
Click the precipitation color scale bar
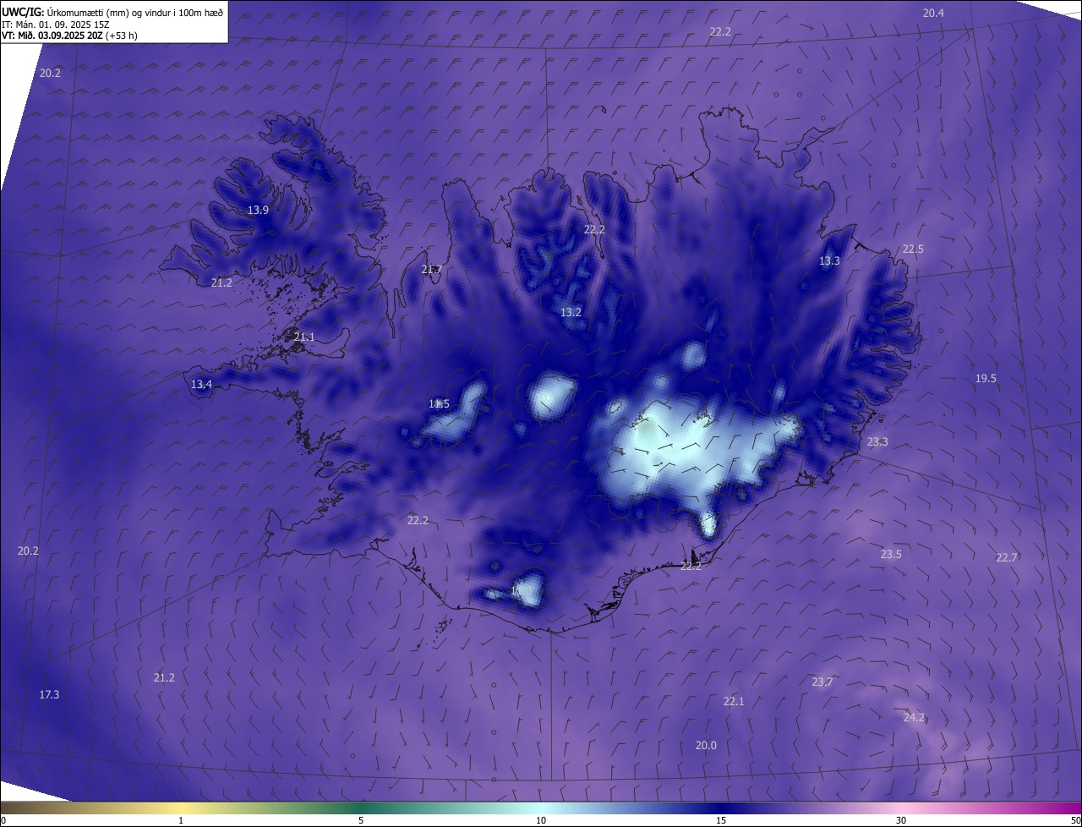point(541,808)
